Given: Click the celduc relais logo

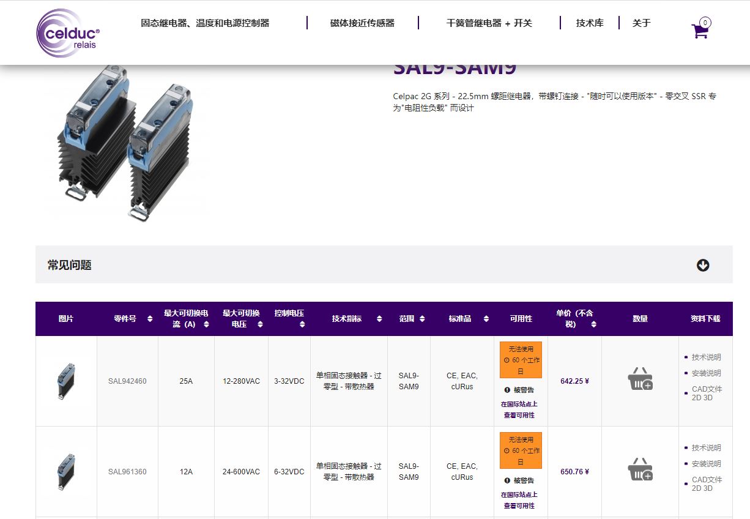Looking at the screenshot, I should 68,33.
